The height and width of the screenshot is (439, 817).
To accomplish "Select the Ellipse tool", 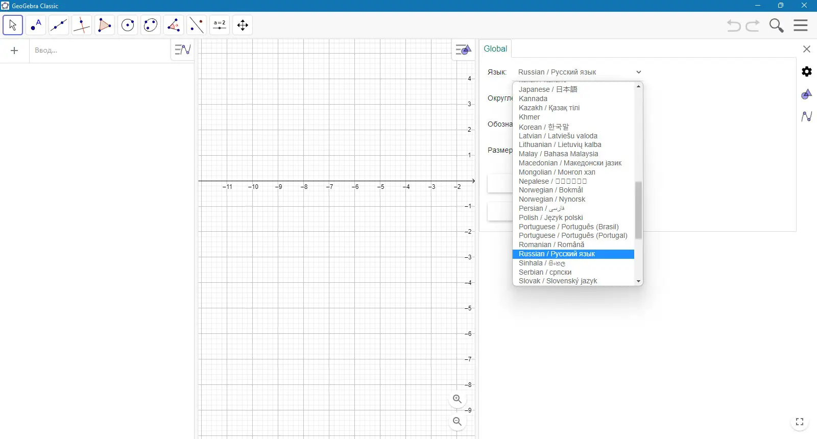I will [151, 25].
